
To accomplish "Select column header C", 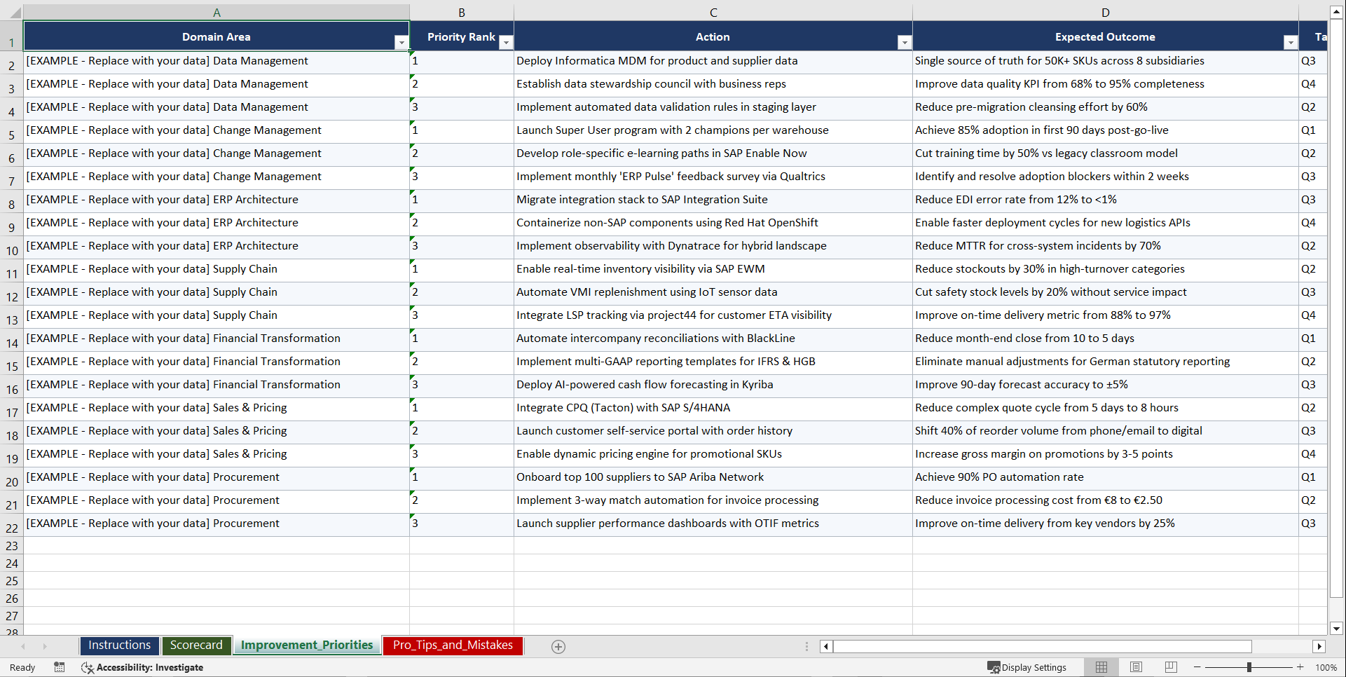I will [x=713, y=12].
